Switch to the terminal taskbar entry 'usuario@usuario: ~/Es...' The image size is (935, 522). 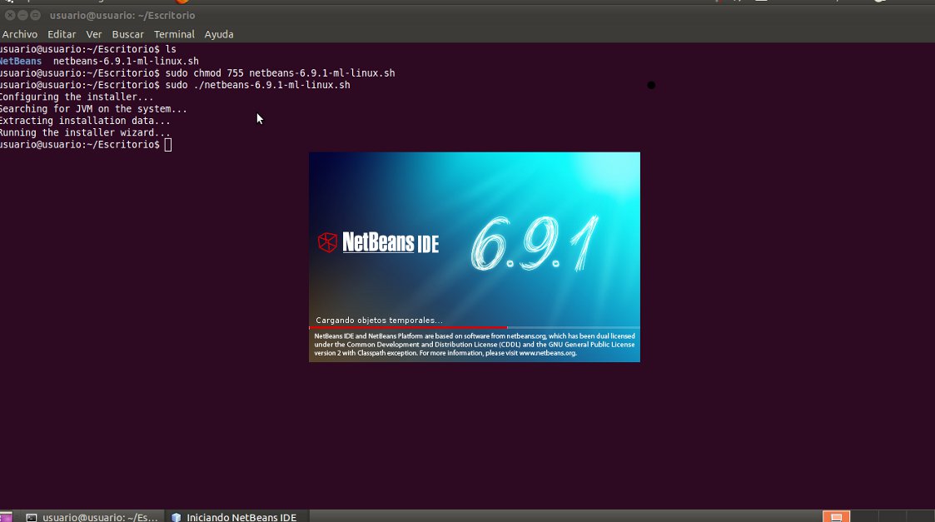coord(93,517)
